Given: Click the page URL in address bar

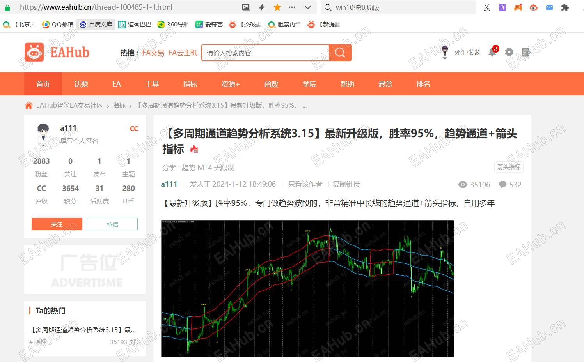Looking at the screenshot, I should point(96,7).
